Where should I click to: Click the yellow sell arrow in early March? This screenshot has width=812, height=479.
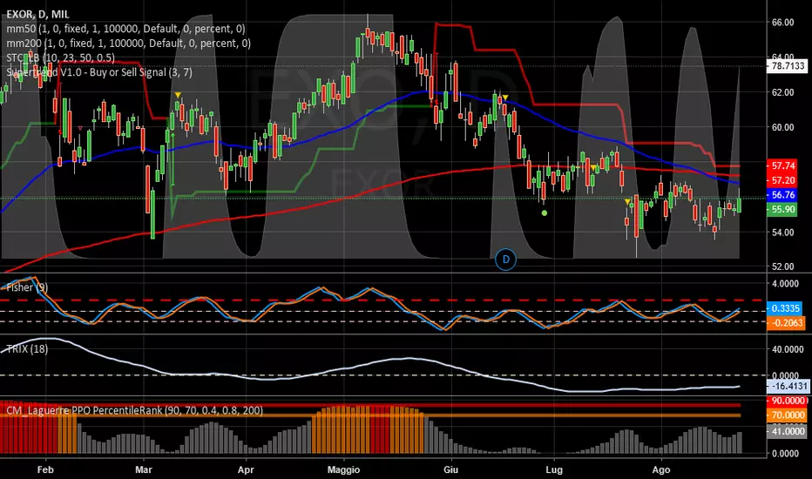tap(178, 95)
